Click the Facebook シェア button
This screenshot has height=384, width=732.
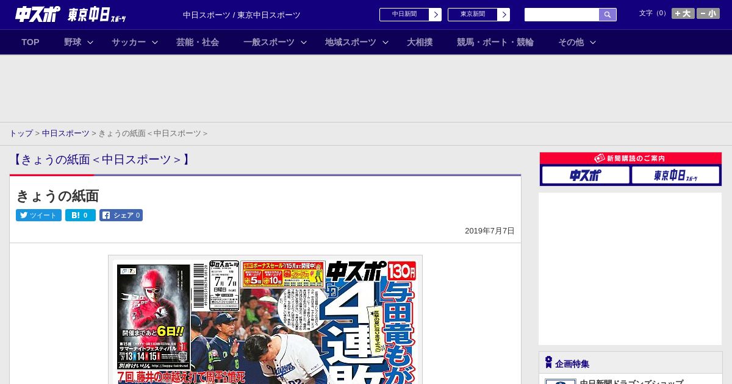(x=121, y=215)
